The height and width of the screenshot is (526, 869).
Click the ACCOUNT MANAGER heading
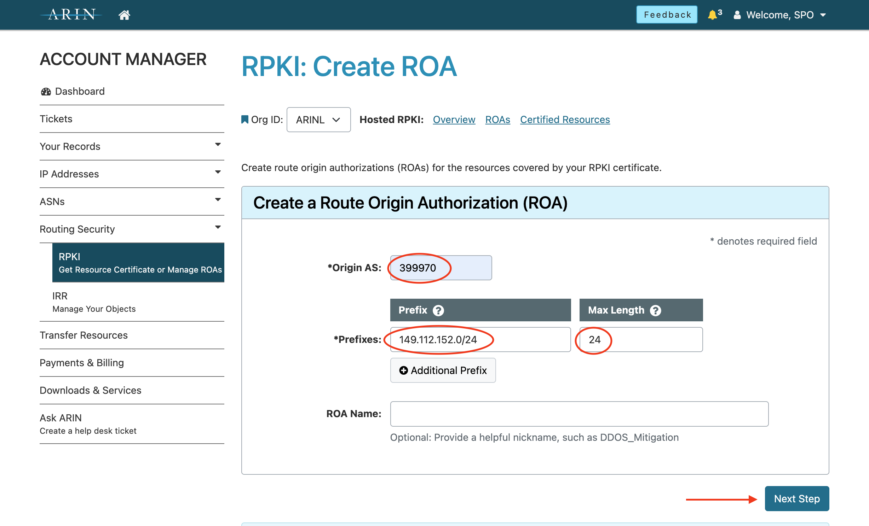(123, 59)
